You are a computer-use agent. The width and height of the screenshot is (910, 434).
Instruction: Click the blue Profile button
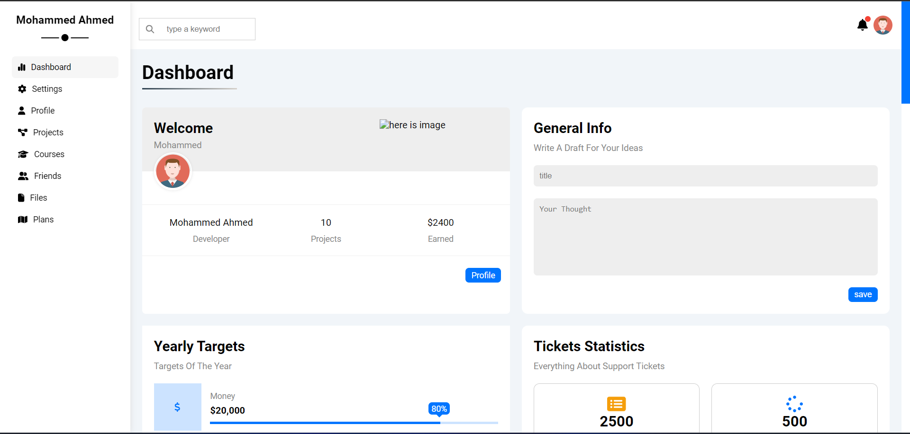483,275
